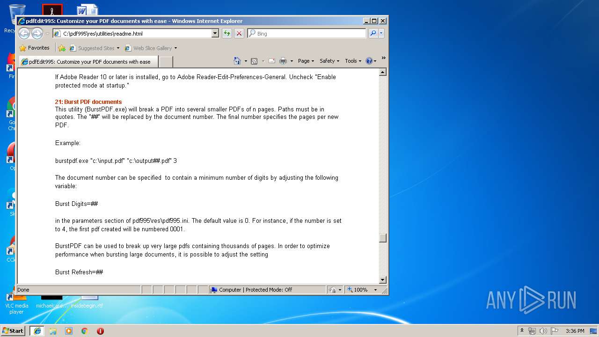Click the address bar URL field

tap(136, 33)
